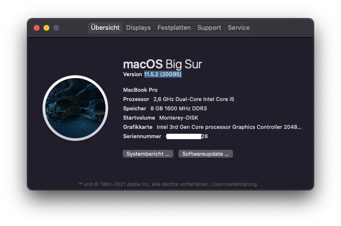Viewport: 341px width, 226px height.
Task: Click the Prozessor label
Action: pyautogui.click(x=136, y=99)
